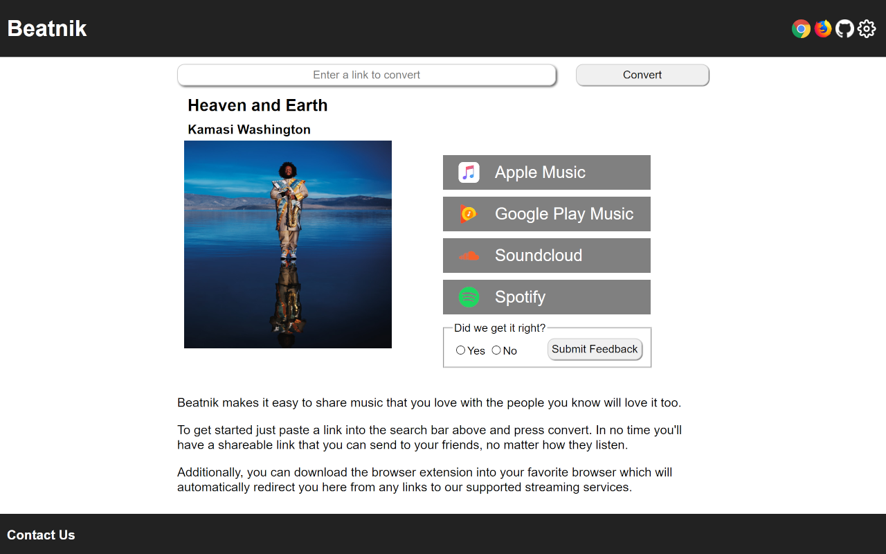
Task: Click the 'Kamasi Washington' artist name
Action: pos(249,129)
